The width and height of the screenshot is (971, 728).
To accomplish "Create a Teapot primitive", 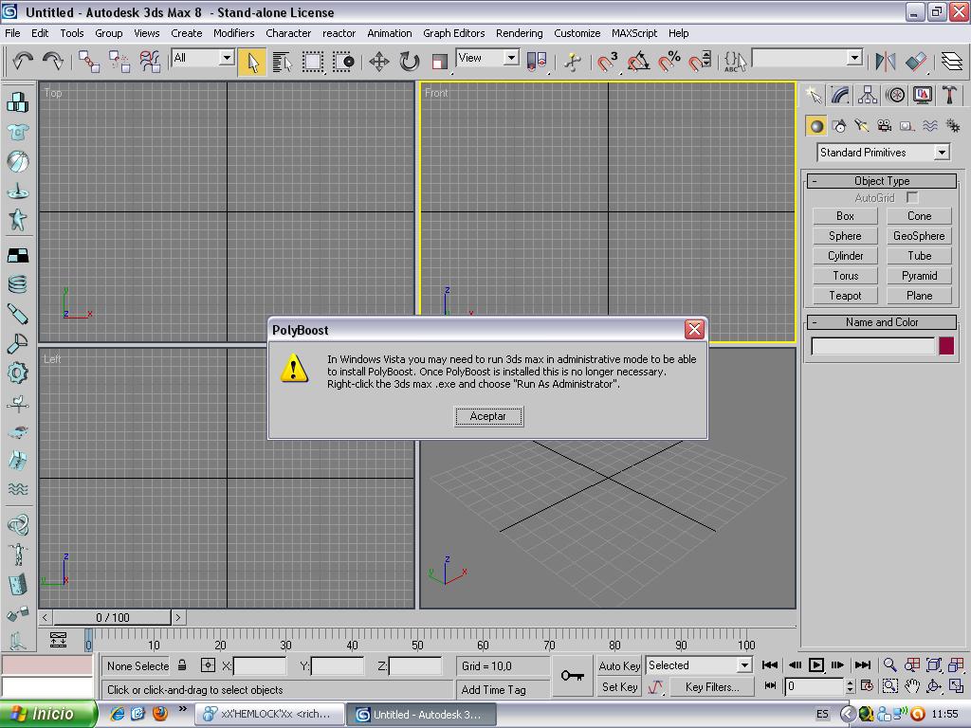I will tap(845, 296).
